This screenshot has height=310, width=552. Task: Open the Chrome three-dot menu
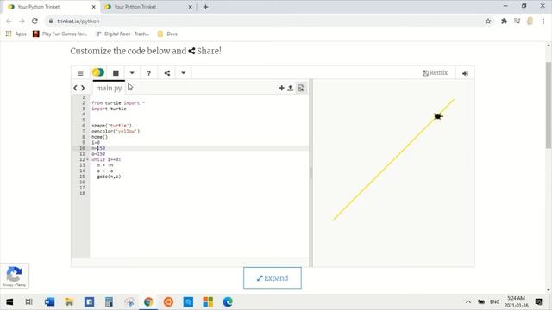pyautogui.click(x=543, y=21)
